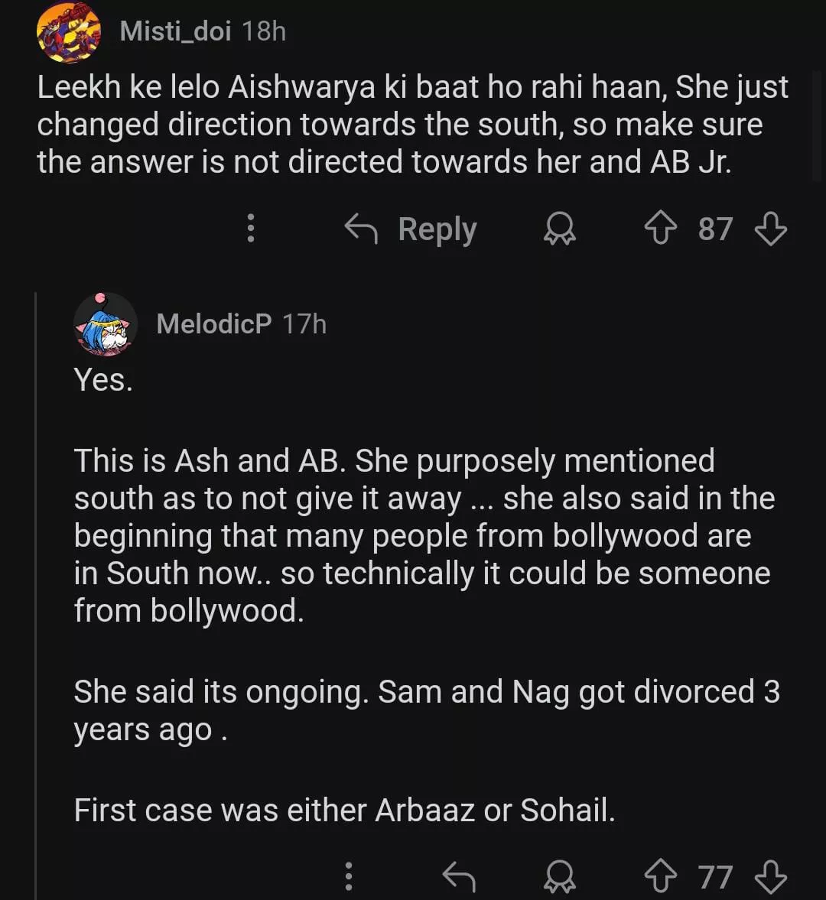Give an award to Misti_doi's comment
This screenshot has width=826, height=900.
pyautogui.click(x=560, y=229)
